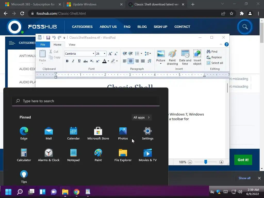This screenshot has width=264, height=198.
Task: Open Paragraph settings icon in WordPad
Action: click(x=149, y=61)
